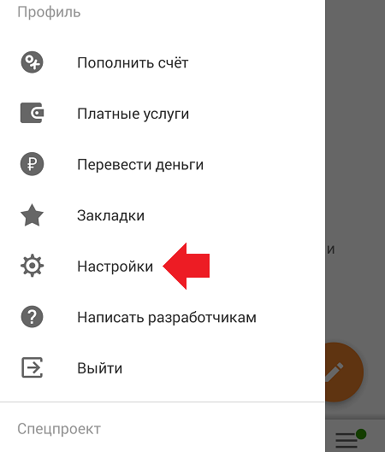
Task: Open hamburger menu with green dot
Action: click(351, 439)
